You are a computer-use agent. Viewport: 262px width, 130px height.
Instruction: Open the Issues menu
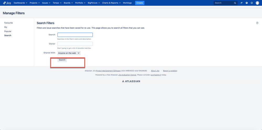click(x=46, y=3)
